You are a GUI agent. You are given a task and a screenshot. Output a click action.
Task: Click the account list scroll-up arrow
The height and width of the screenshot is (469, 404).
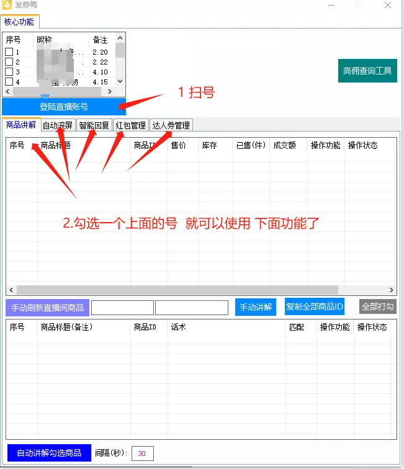point(120,38)
